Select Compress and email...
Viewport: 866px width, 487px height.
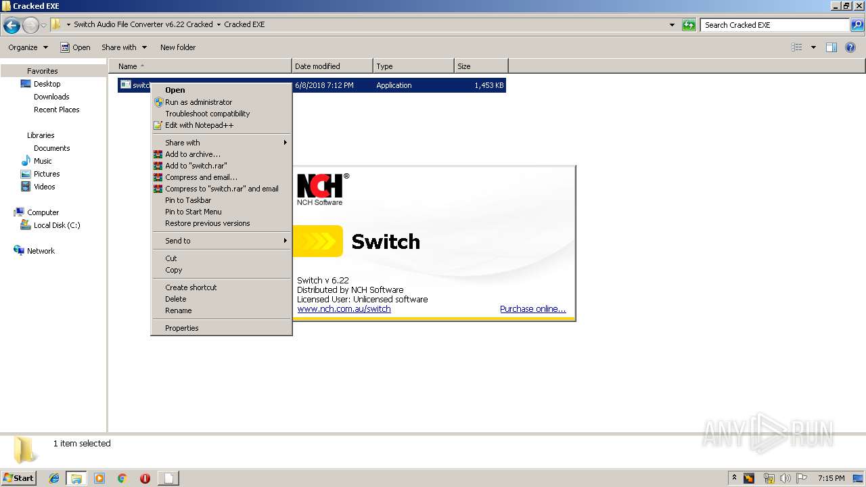[221, 177]
